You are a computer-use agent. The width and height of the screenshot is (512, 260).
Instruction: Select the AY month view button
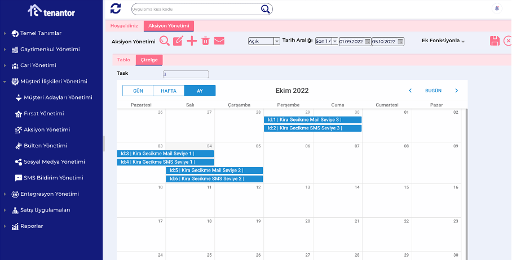pos(200,91)
